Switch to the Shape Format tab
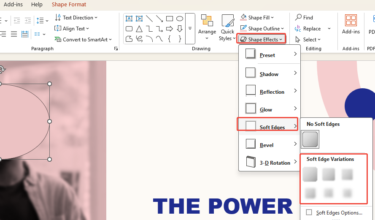The height and width of the screenshot is (220, 375). point(69,4)
